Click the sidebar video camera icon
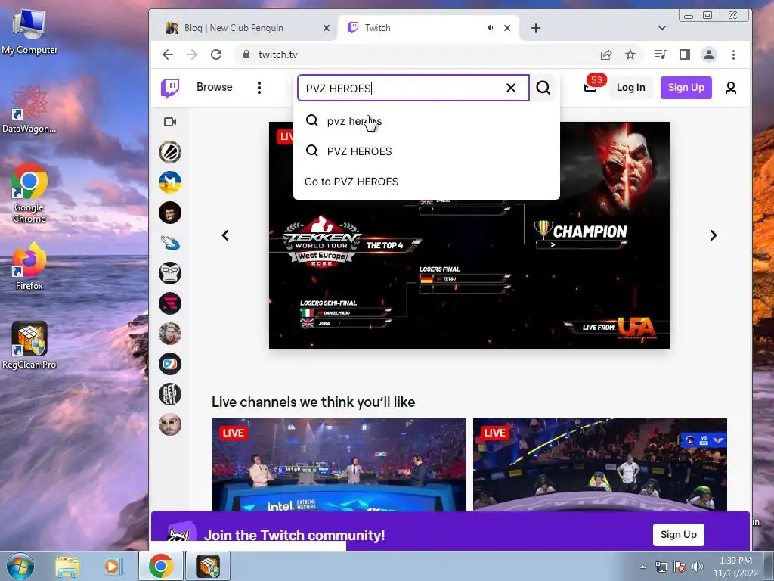The image size is (774, 581). pos(170,122)
